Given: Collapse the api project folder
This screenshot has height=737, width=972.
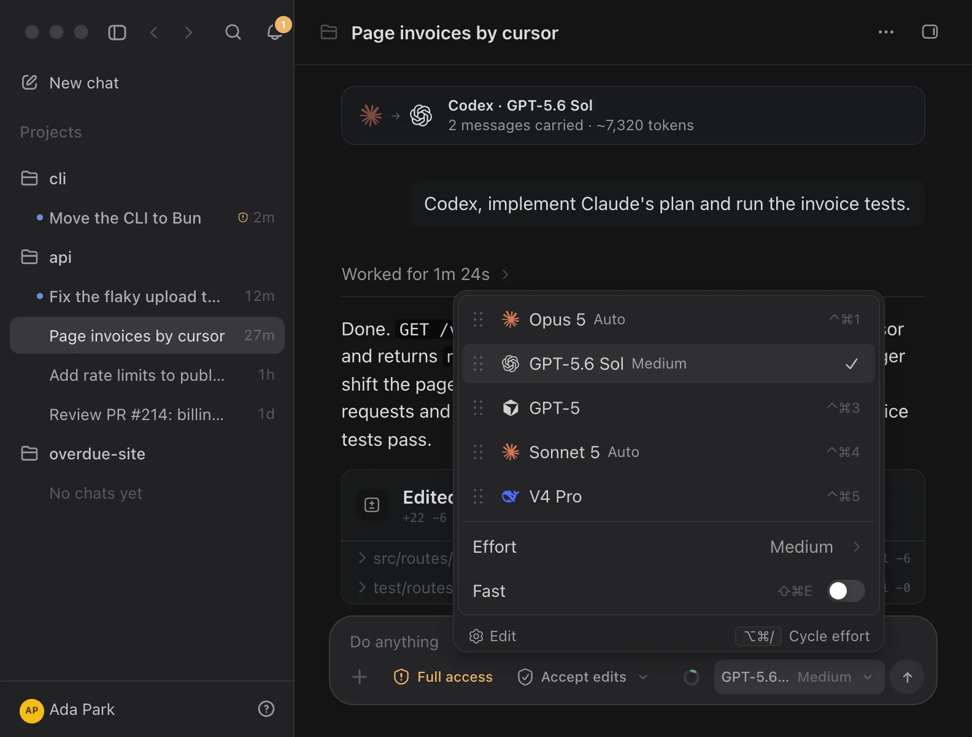Looking at the screenshot, I should 147,257.
